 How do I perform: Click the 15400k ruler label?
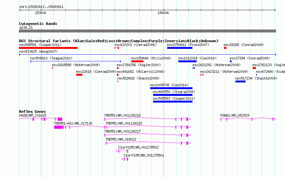click(163, 13)
